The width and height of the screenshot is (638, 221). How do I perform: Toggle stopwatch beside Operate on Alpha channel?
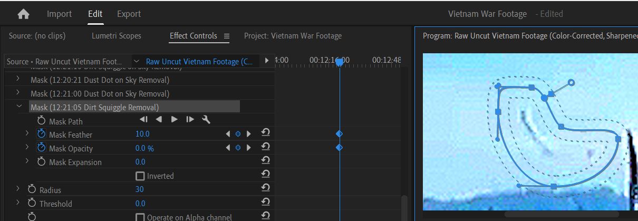click(x=32, y=216)
